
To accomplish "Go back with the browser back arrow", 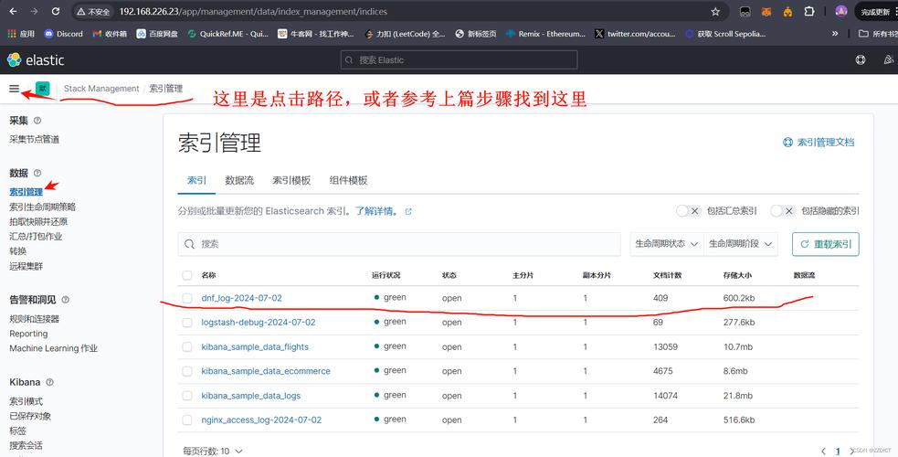I will click(x=13, y=12).
